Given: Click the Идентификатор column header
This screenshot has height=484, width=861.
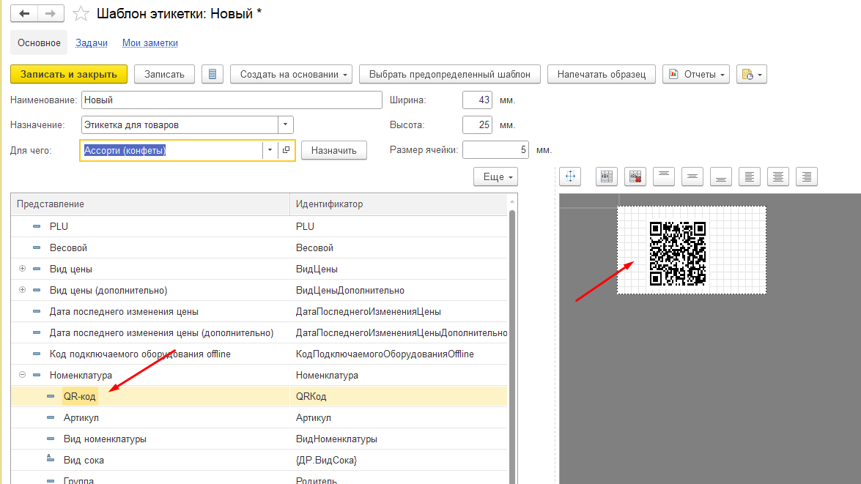Looking at the screenshot, I should tap(398, 204).
